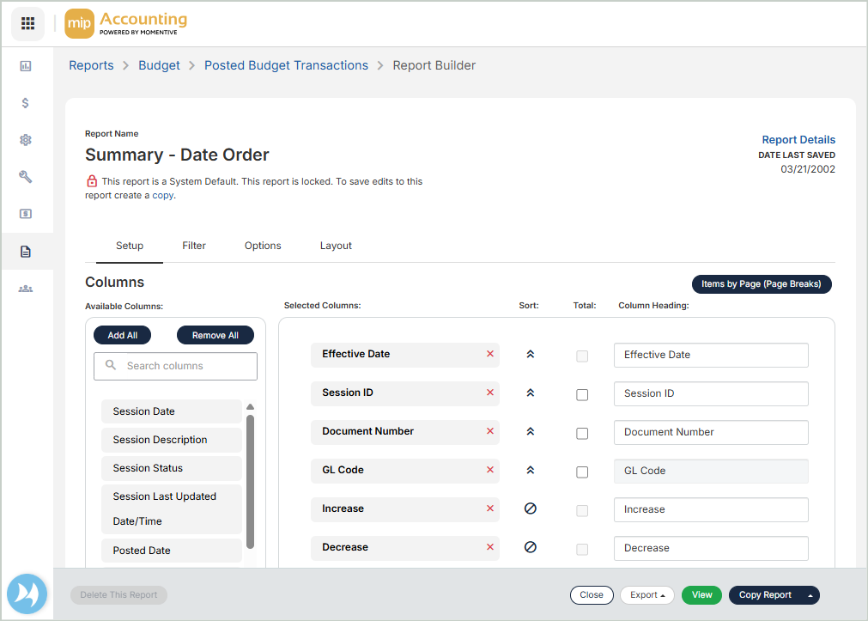868x621 pixels.
Task: Click the Search columns input field
Action: [175, 366]
